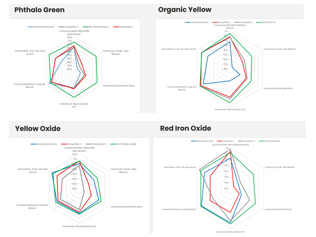Select the Yellow Oxide section title
Screen dimensions: 316x237
point(38,128)
